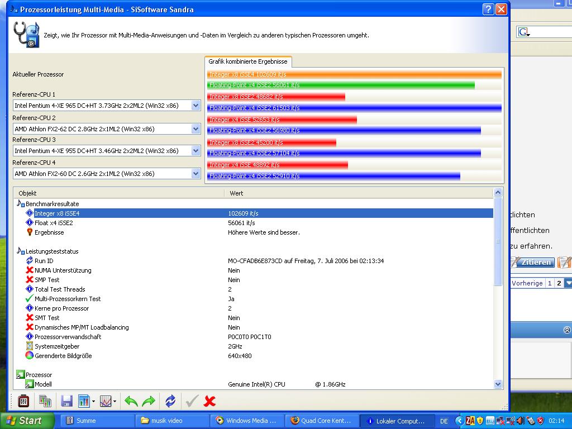The image size is (572, 429).
Task: Click the Total Test Threads row
Action: (254, 289)
